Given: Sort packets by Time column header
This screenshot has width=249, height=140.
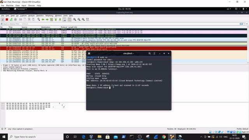Looking at the screenshot, I should 11,27.
